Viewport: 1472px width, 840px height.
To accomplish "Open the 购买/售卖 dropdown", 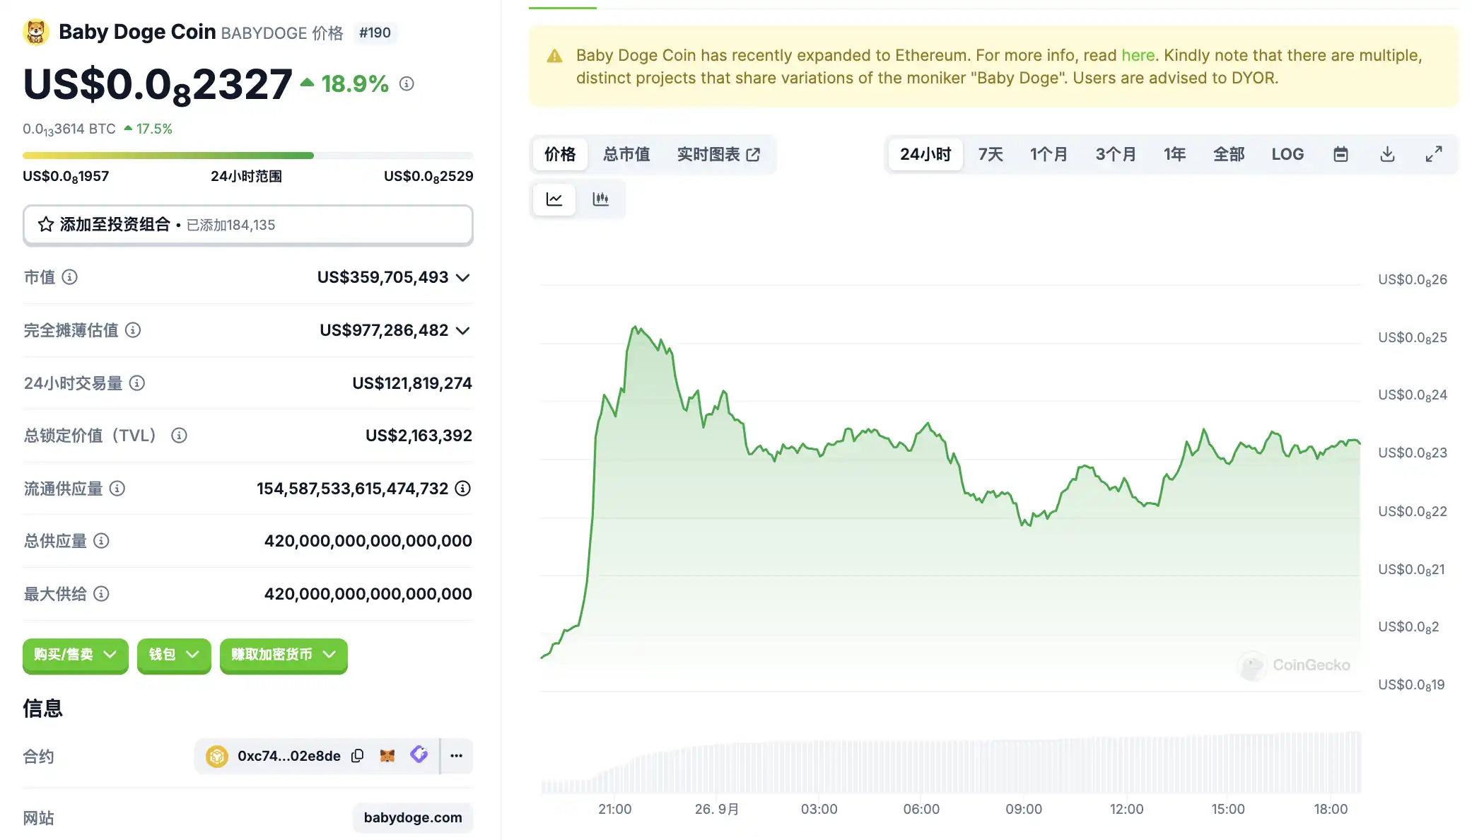I will pos(75,655).
